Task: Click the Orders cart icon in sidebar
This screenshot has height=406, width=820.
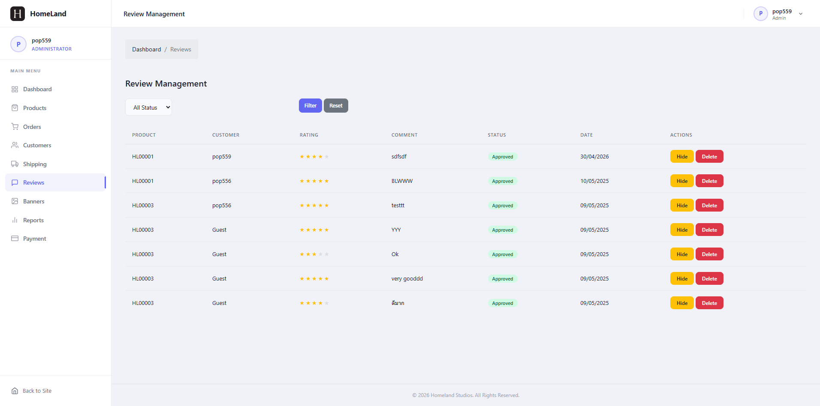Action: 15,127
